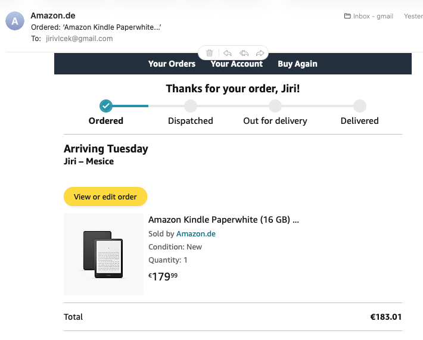This screenshot has width=423, height=340.
Task: Click the Inbox folder icon
Action: click(x=347, y=16)
